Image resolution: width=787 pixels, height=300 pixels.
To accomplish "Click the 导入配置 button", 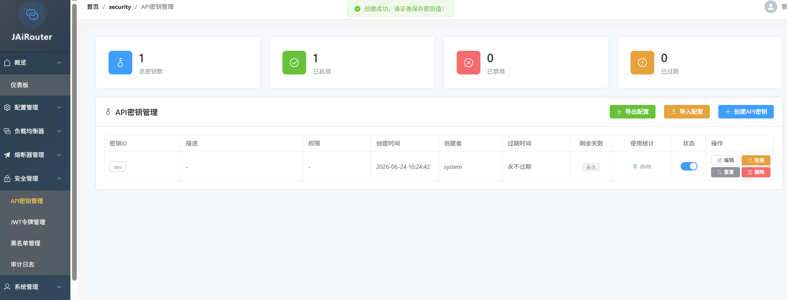I will (x=687, y=112).
